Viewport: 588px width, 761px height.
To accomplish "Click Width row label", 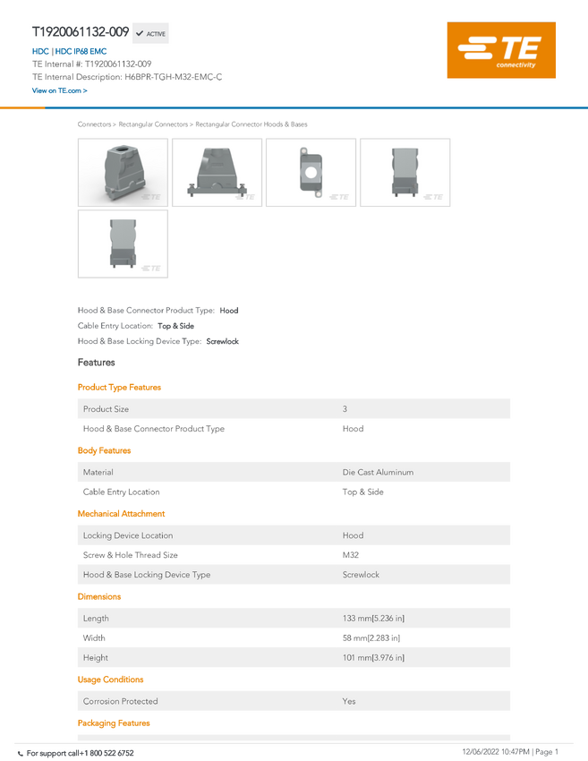I will click(94, 638).
